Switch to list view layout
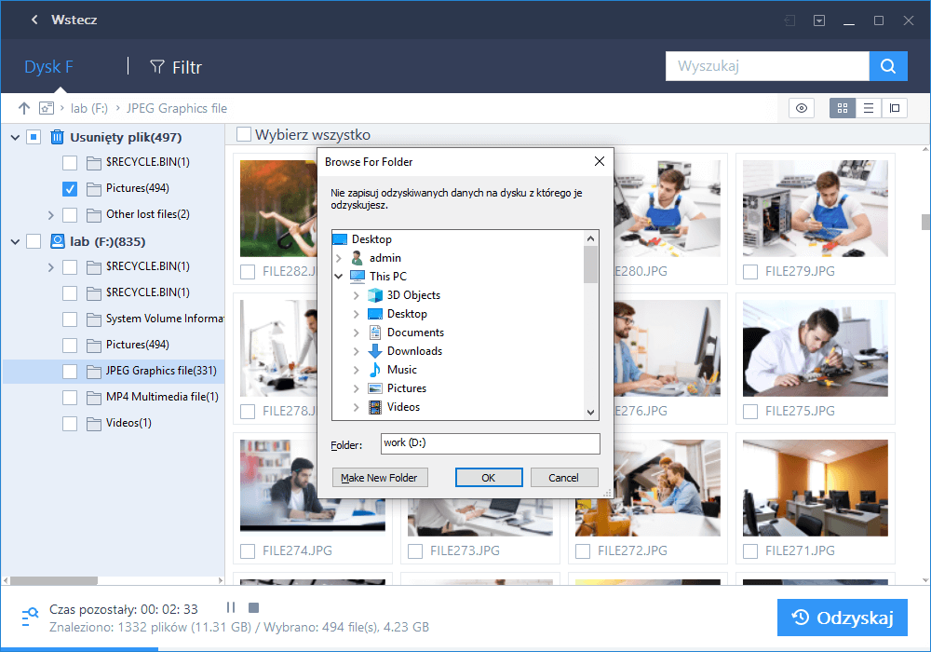 click(x=868, y=107)
